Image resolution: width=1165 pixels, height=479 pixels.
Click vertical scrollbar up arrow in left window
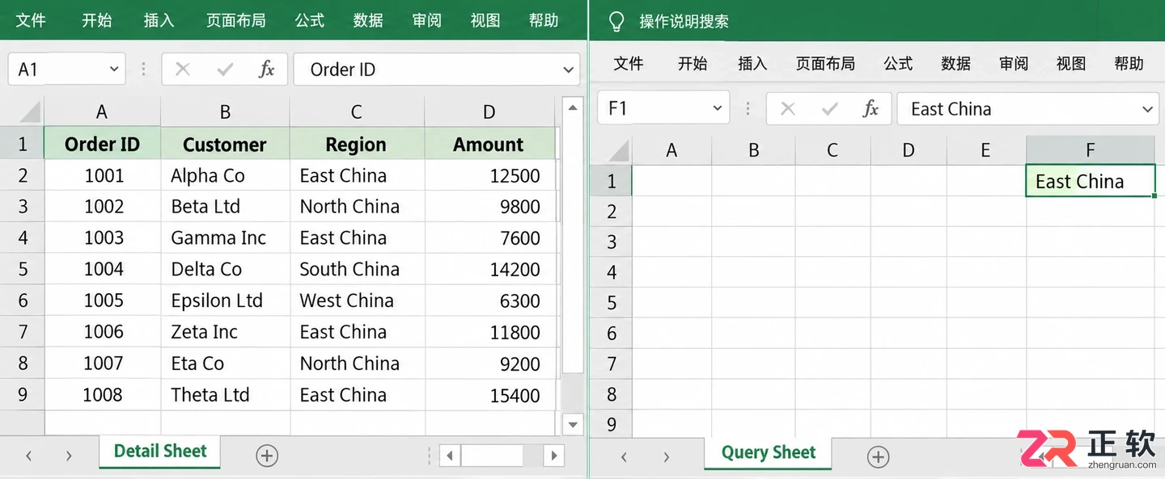(x=573, y=107)
